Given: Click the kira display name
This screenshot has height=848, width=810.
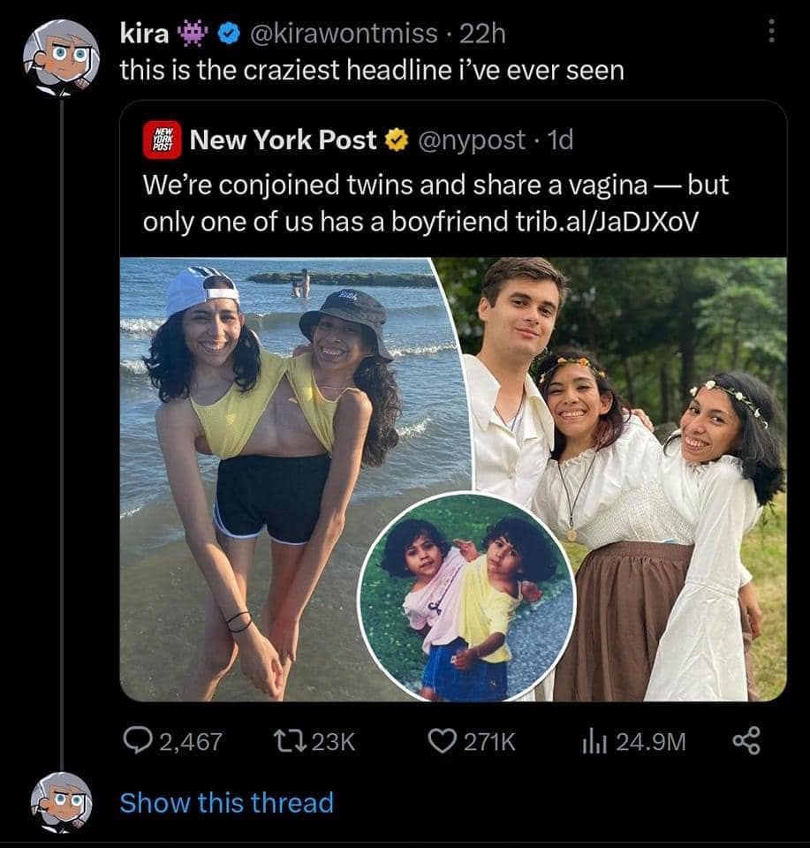Looking at the screenshot, I should [146, 34].
